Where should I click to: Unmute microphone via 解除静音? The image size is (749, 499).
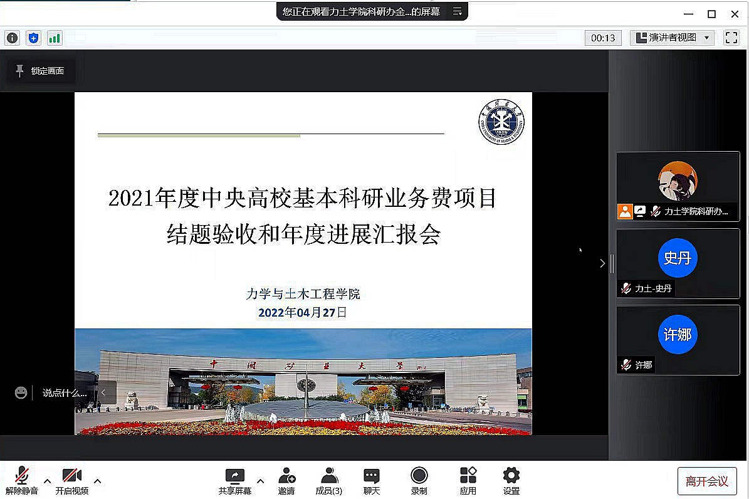coord(22,481)
